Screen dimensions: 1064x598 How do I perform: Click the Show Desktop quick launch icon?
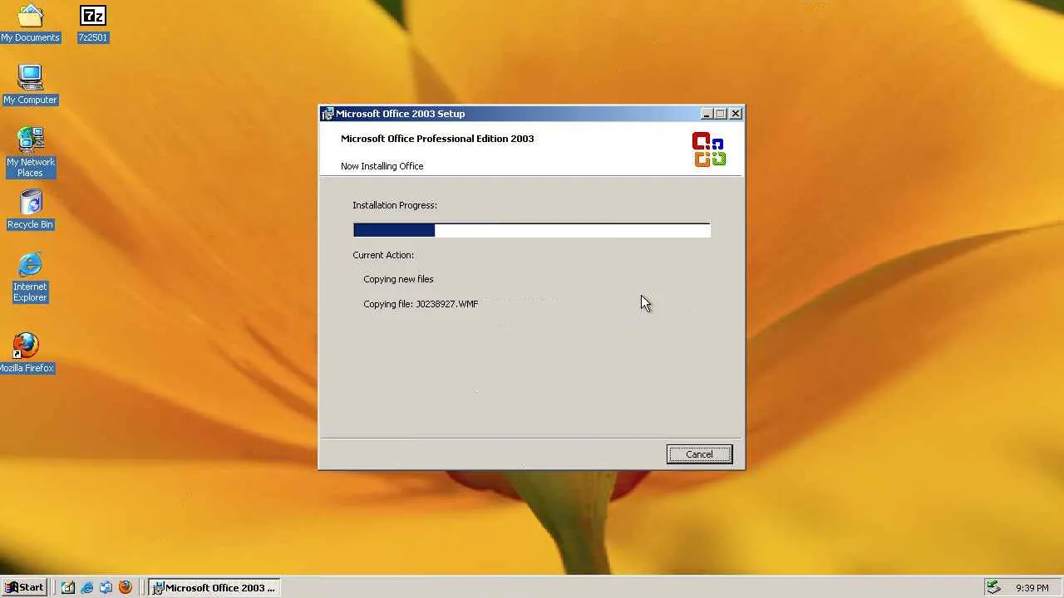(x=68, y=587)
